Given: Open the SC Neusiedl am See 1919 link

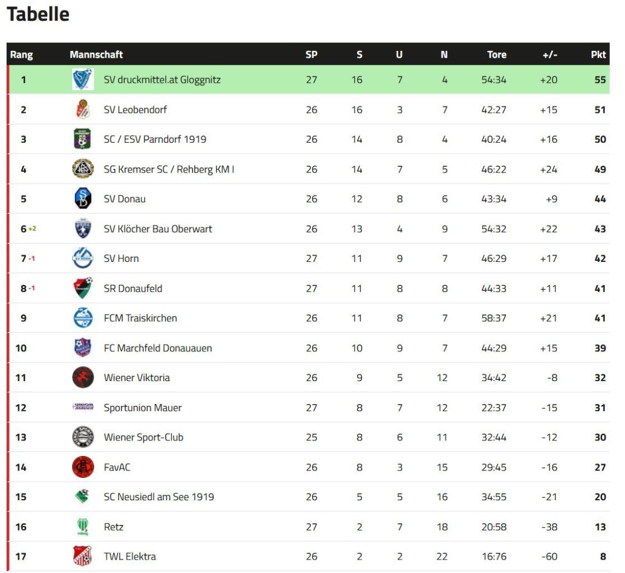Looking at the screenshot, I should [x=159, y=497].
